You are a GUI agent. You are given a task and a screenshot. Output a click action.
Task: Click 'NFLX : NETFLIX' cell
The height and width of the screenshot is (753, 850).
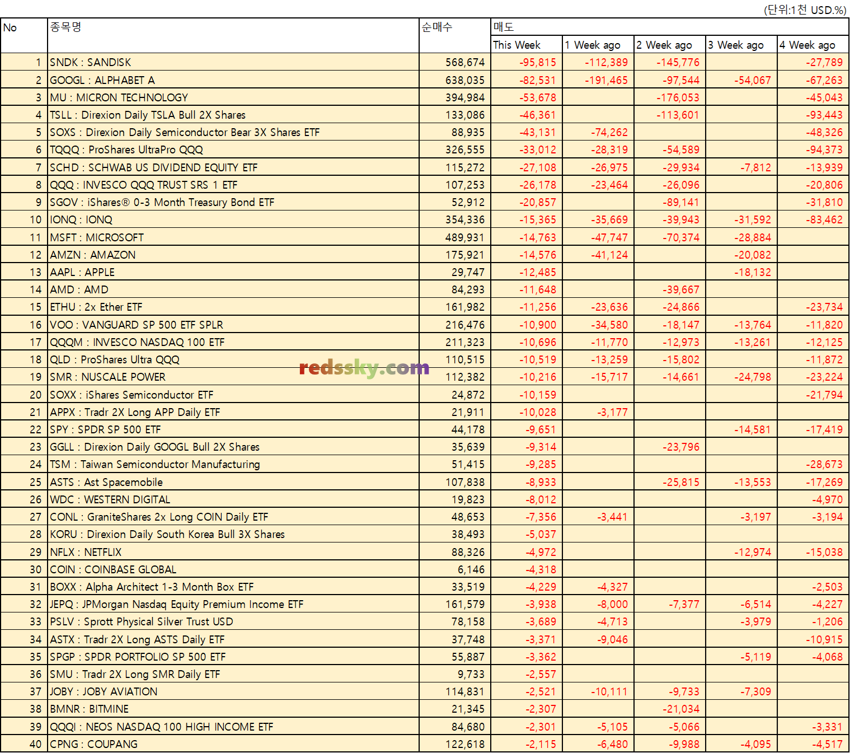(x=233, y=552)
